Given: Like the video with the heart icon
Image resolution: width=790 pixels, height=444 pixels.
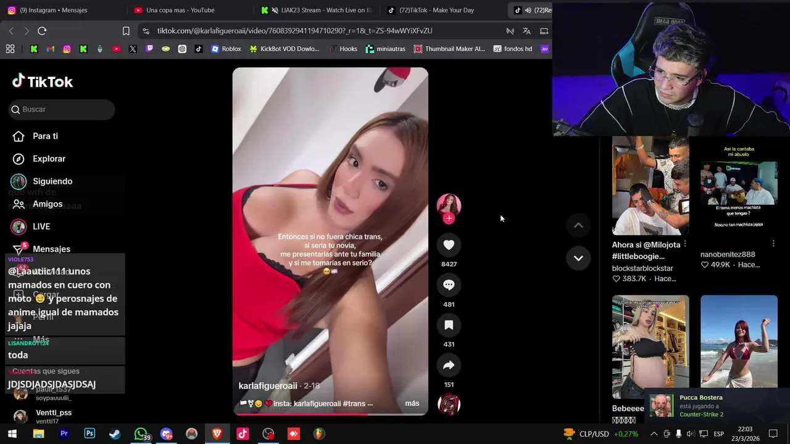Looking at the screenshot, I should tap(449, 245).
